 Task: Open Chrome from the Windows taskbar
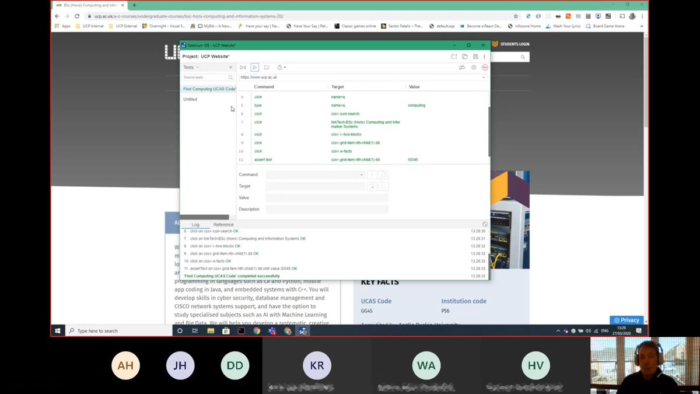pos(257,330)
